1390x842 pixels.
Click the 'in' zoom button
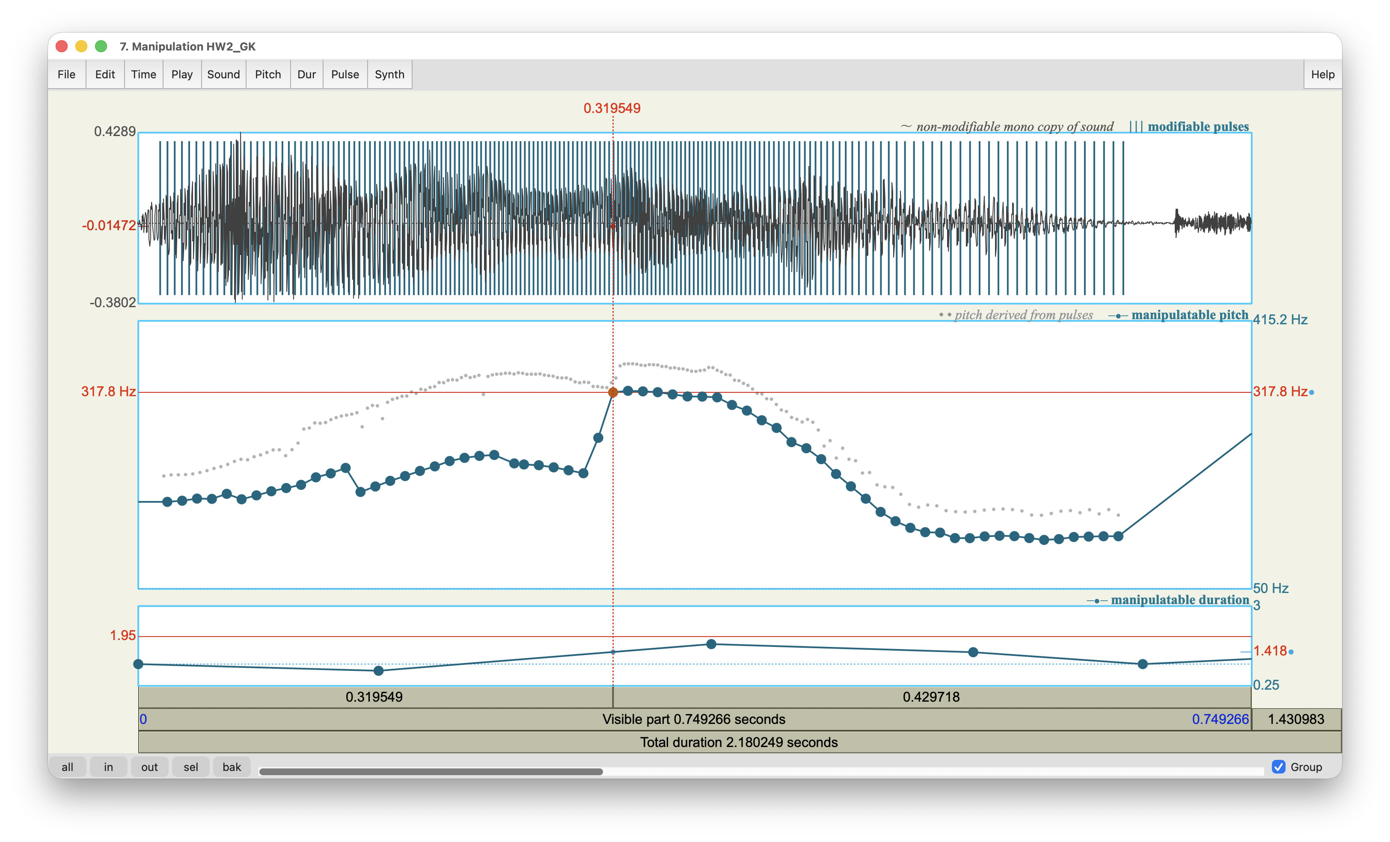108,767
